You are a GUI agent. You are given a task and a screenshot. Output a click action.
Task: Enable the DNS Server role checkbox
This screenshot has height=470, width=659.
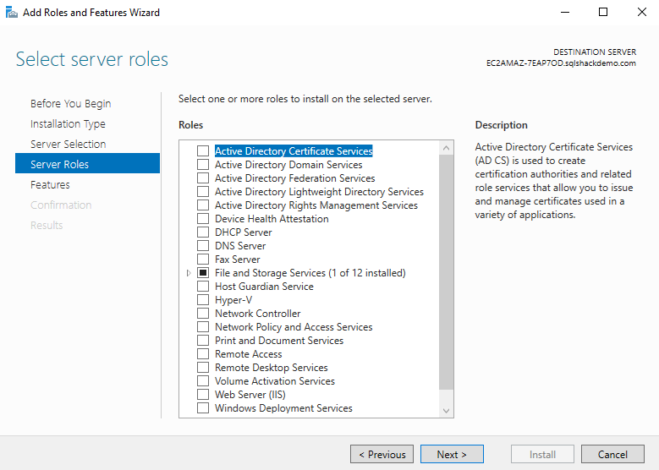point(203,246)
